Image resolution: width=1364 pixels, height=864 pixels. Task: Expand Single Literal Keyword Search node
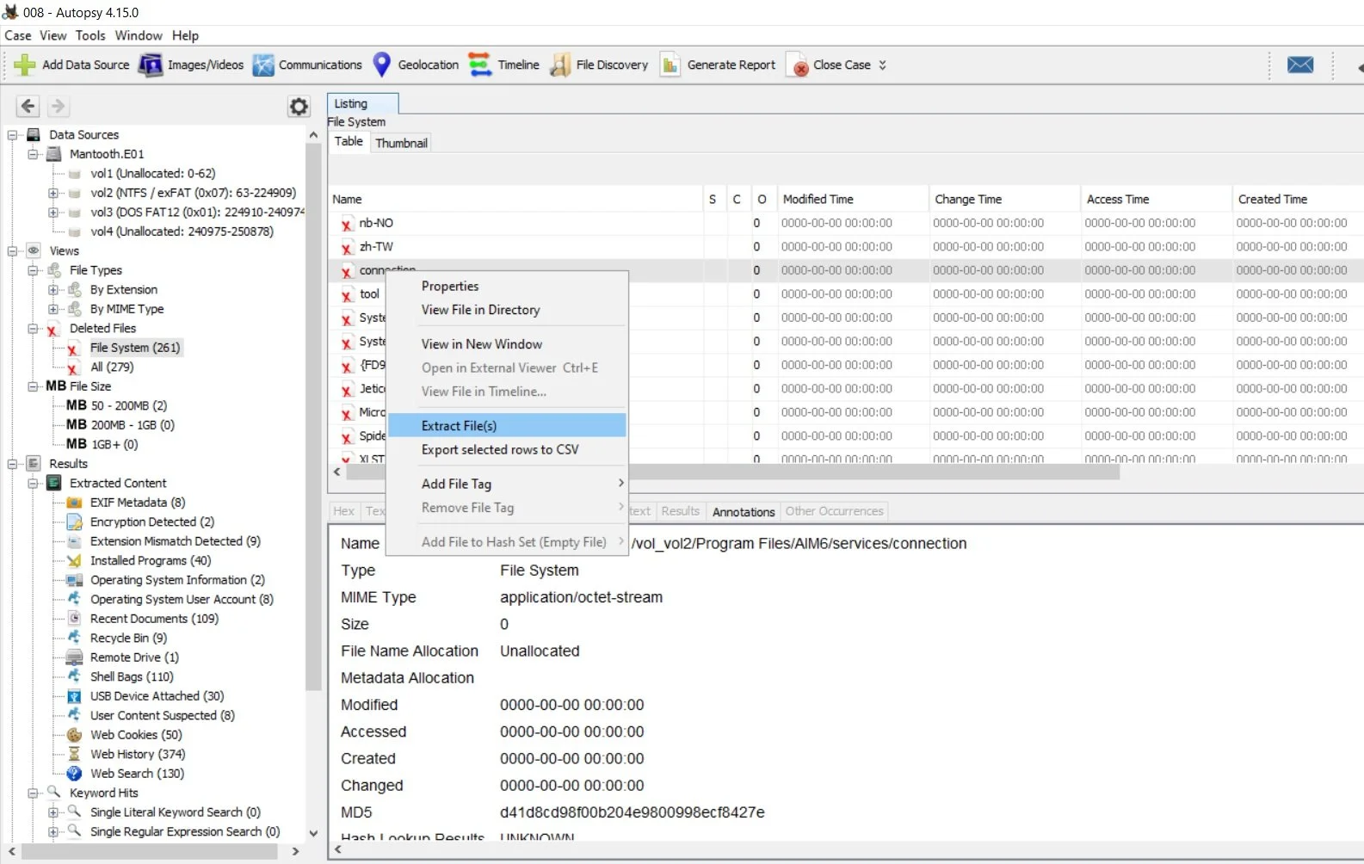53,812
